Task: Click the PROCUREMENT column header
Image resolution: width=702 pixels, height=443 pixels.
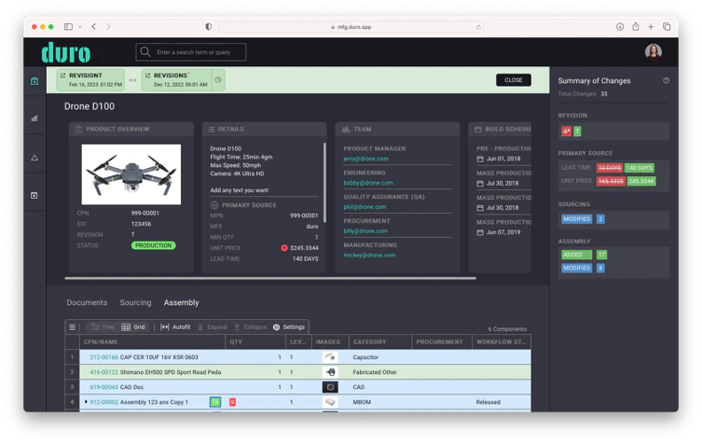Action: point(441,341)
